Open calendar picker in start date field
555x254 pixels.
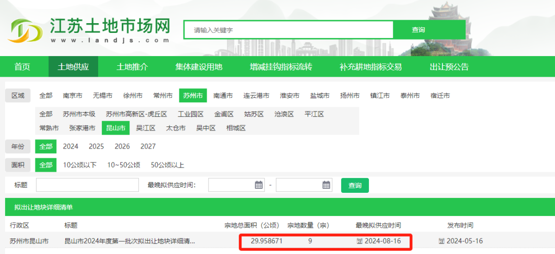[258, 185]
